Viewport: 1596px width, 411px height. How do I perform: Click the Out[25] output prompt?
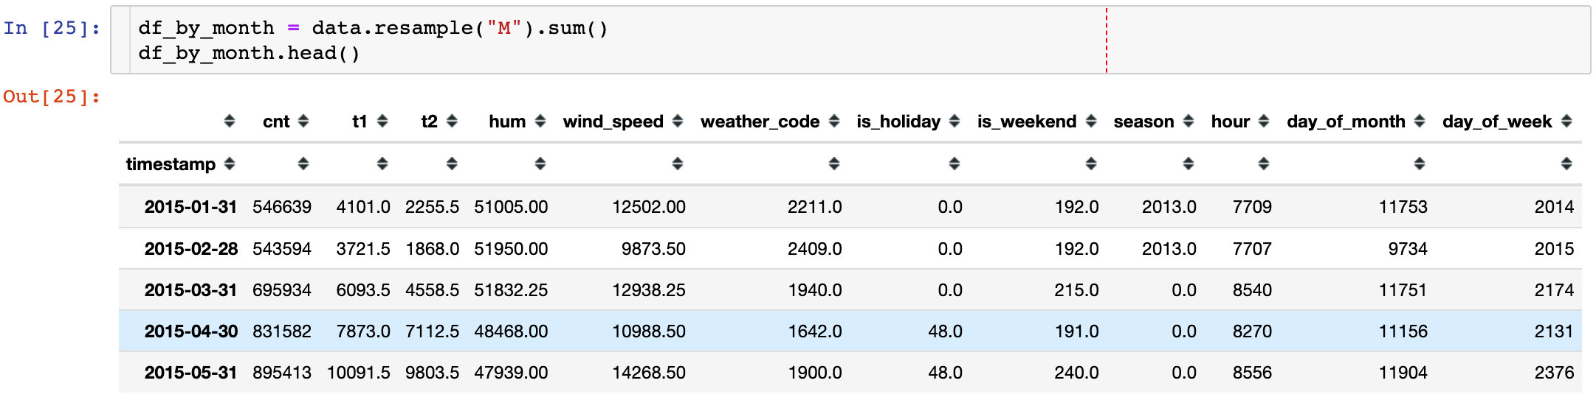[x=51, y=96]
